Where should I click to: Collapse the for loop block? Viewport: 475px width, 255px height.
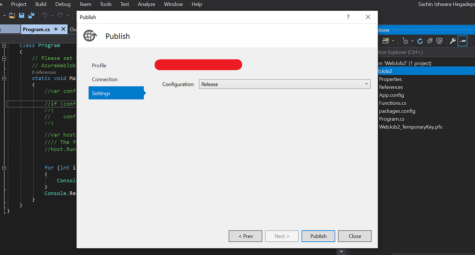[x=4, y=168]
